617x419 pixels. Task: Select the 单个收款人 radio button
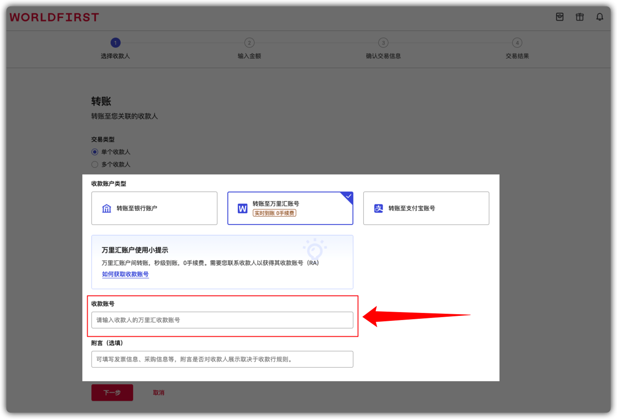click(95, 152)
